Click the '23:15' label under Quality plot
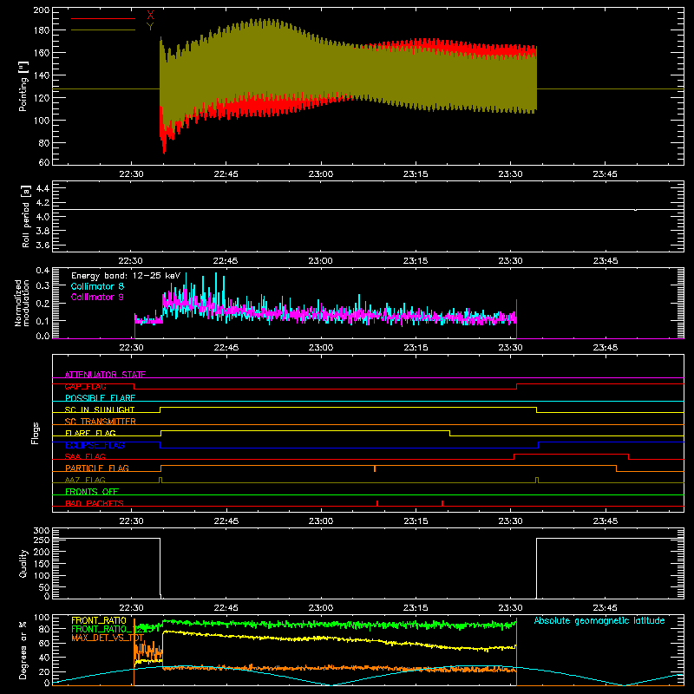Image resolution: width=694 pixels, height=694 pixels. tap(416, 608)
